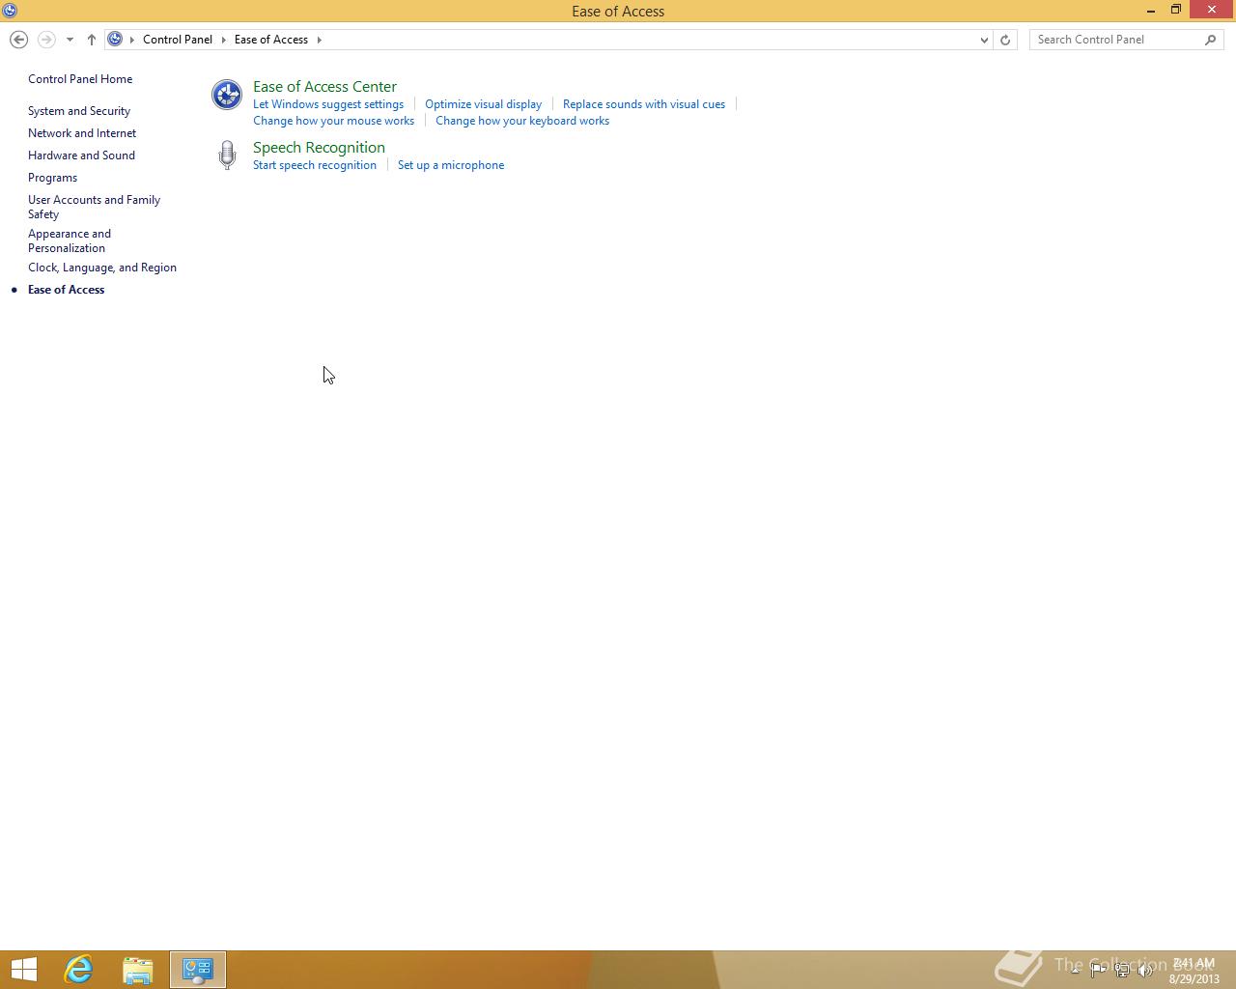The width and height of the screenshot is (1236, 989).
Task: Expand chevron after Control Panel breadcrumb
Action: (x=223, y=40)
